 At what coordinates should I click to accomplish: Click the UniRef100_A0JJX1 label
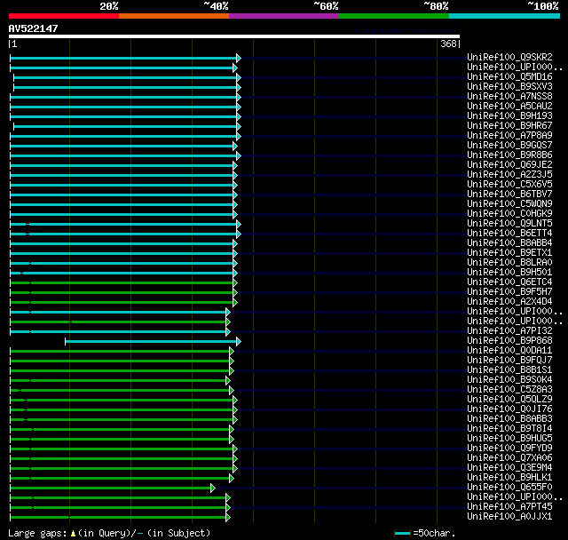point(509,517)
